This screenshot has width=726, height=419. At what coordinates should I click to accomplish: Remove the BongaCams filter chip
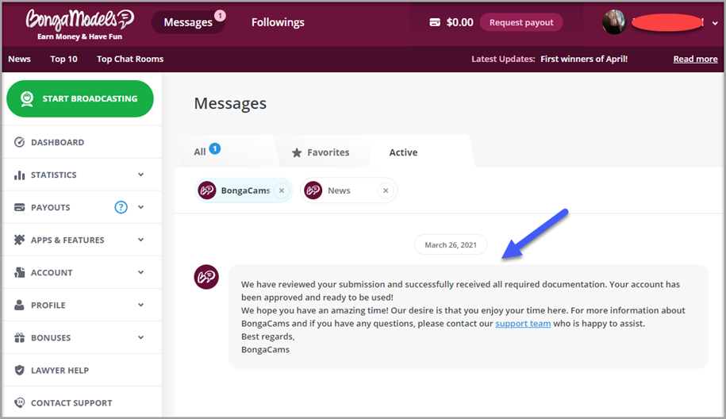[x=282, y=190]
